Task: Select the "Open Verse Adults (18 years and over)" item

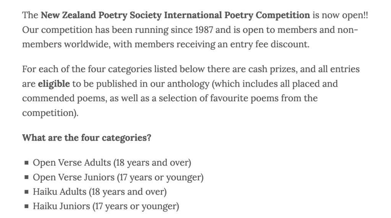Action: coord(112,163)
